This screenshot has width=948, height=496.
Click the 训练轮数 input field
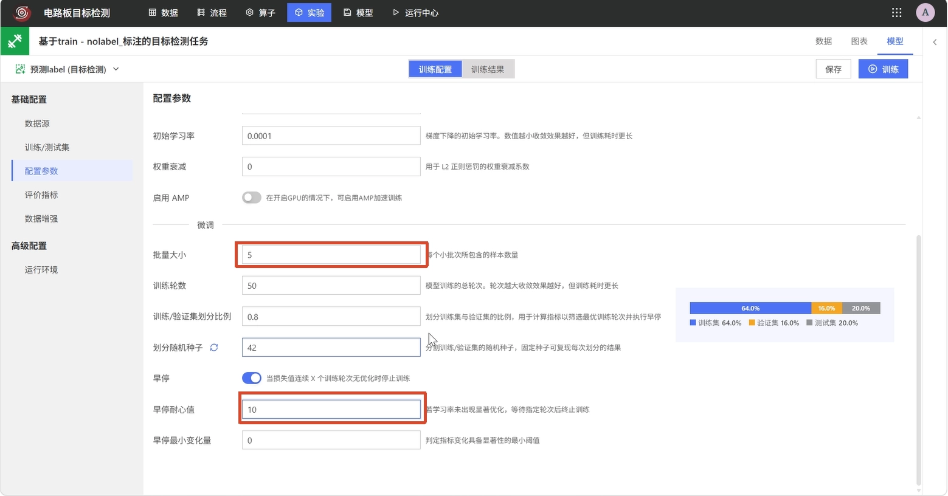(331, 286)
